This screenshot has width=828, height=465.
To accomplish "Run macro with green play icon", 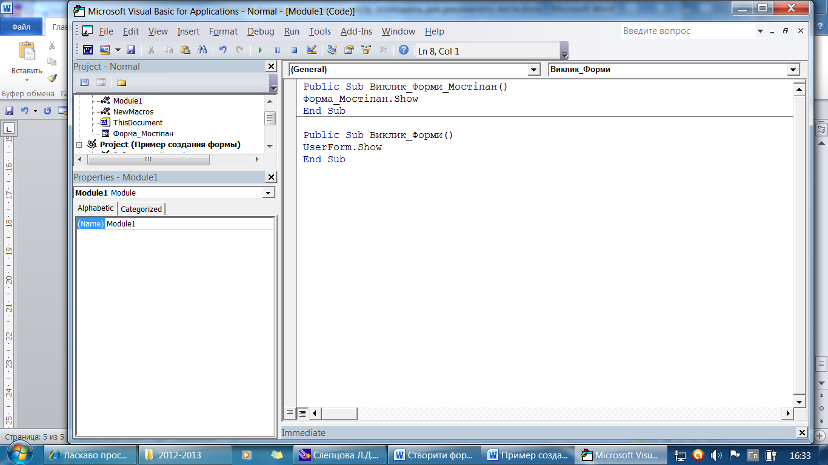I will point(260,50).
